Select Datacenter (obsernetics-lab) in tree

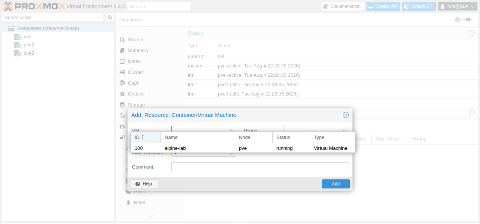pos(48,28)
